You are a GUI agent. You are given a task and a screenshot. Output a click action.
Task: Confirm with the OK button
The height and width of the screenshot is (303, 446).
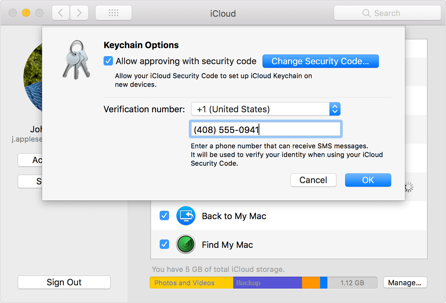[x=368, y=180]
